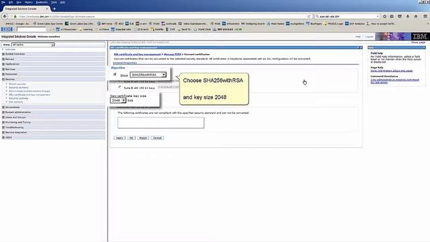Click the Reset button
The width and height of the screenshot is (430, 242).
pyautogui.click(x=143, y=138)
